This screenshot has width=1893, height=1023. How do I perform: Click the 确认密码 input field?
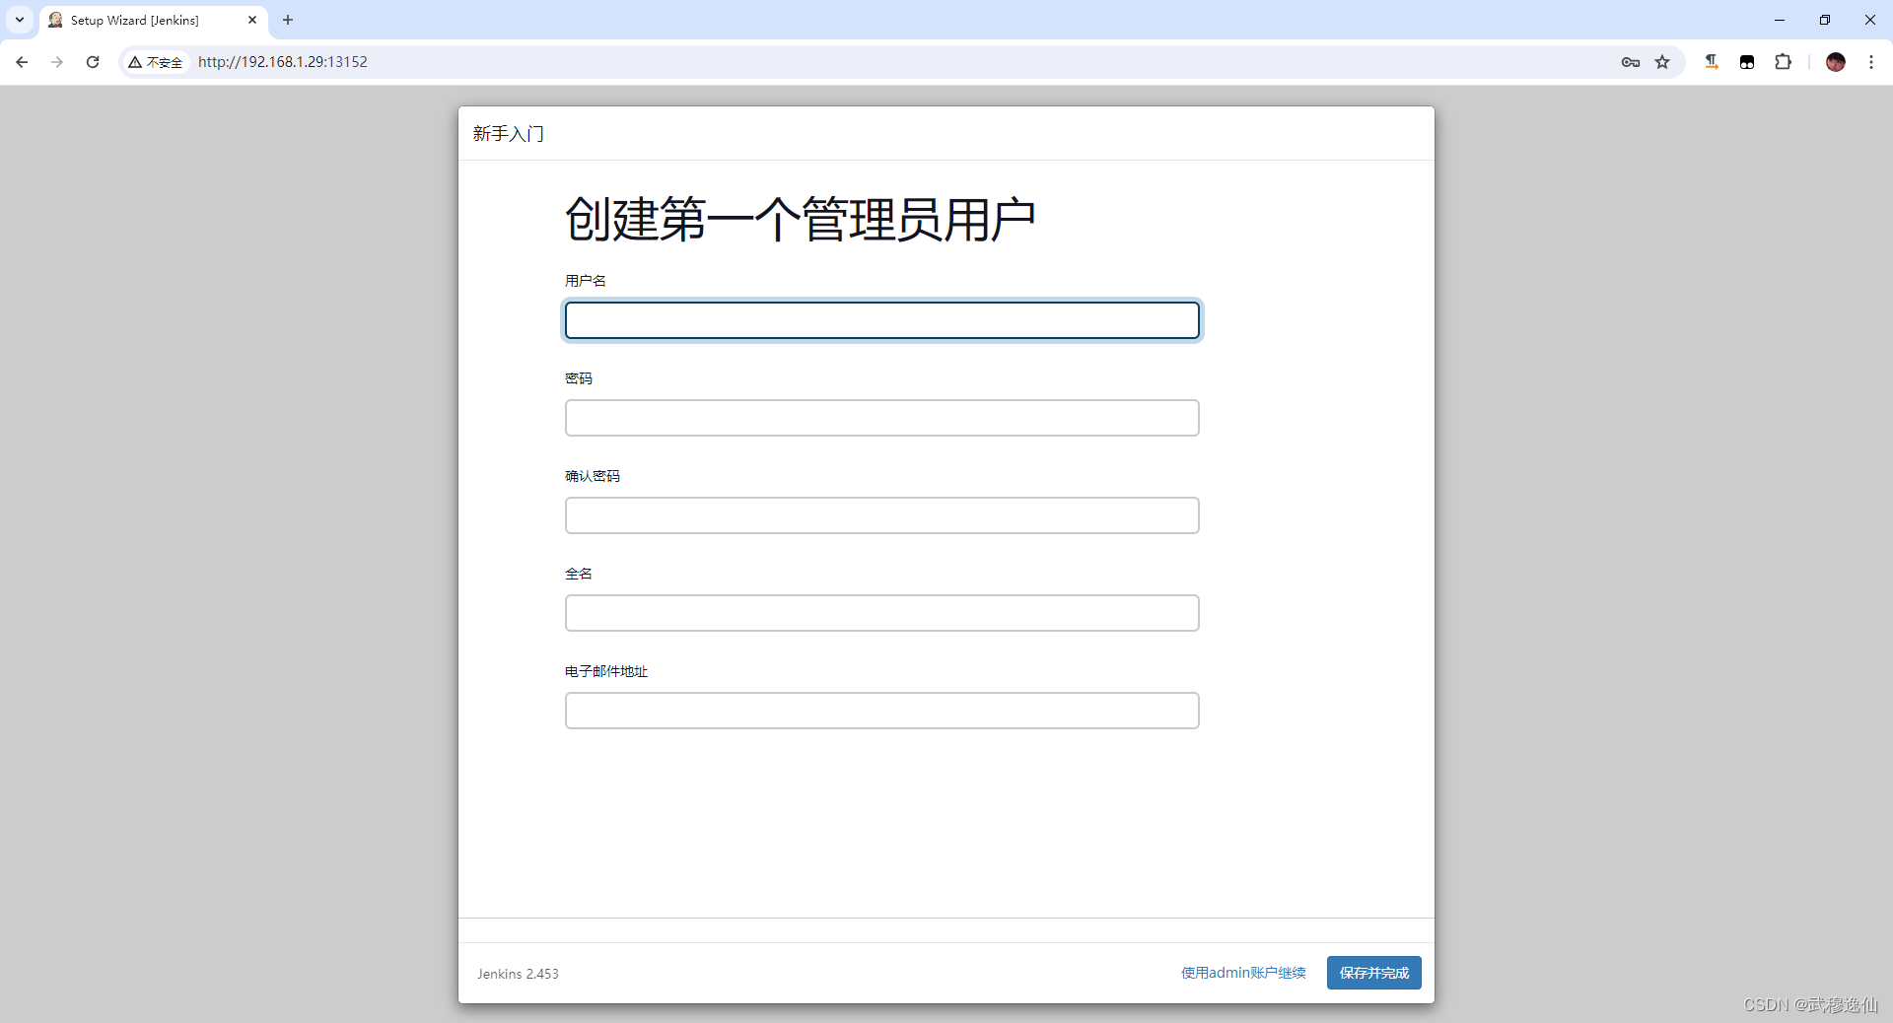click(x=882, y=515)
